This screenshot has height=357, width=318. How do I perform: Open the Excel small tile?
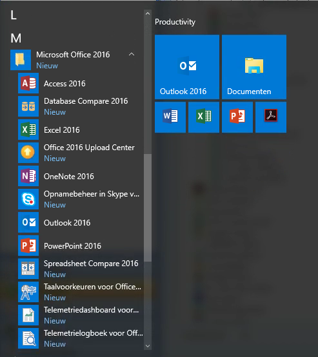click(204, 117)
